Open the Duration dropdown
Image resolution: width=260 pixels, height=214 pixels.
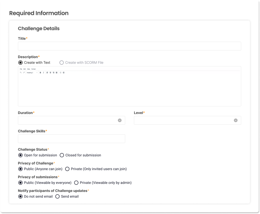[x=71, y=120]
